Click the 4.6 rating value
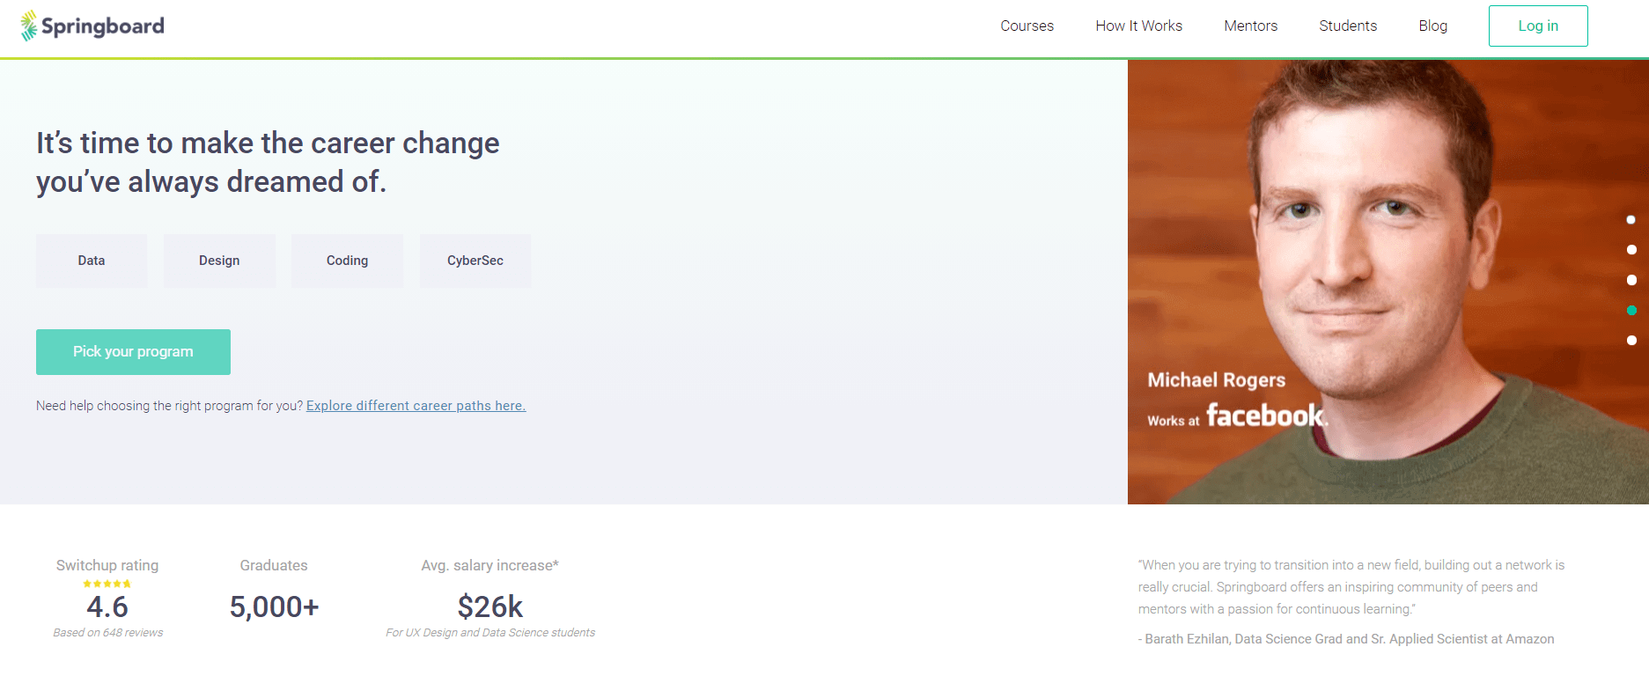The image size is (1649, 691). [107, 606]
